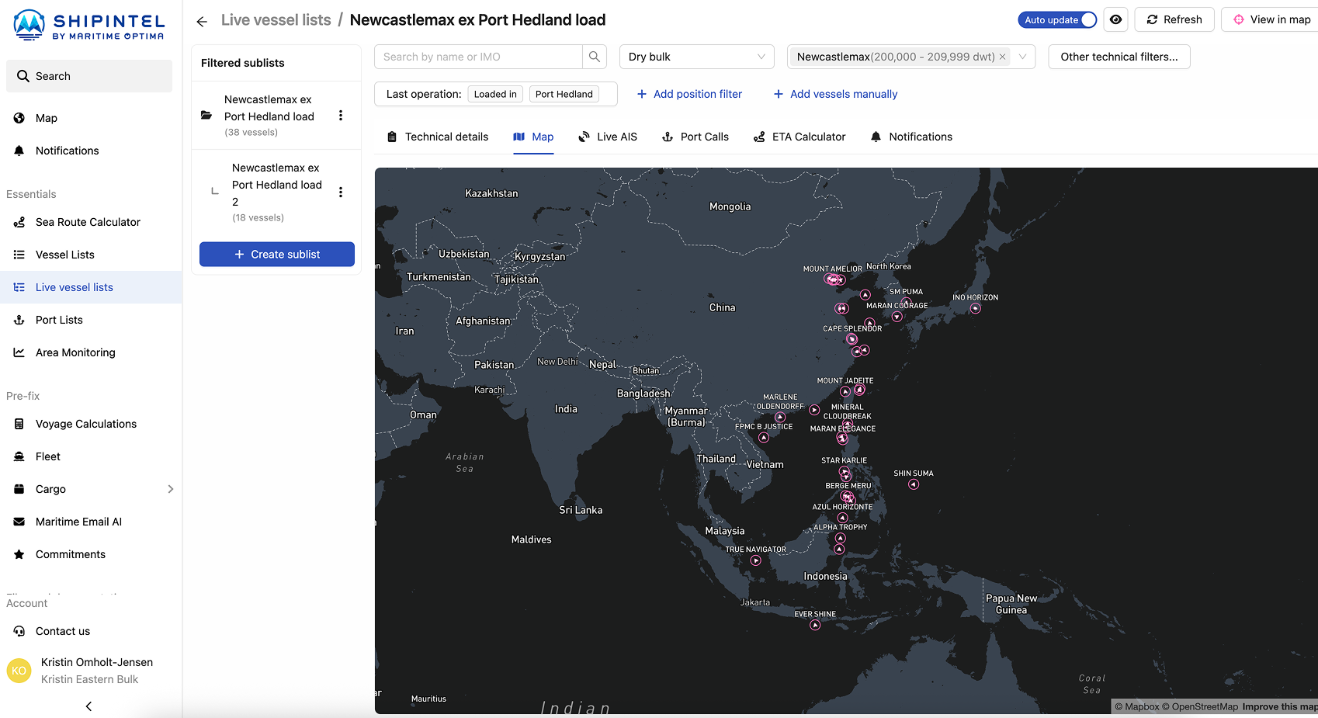Click the Refresh button
Screen dimensions: 1318x718
[1174, 20]
